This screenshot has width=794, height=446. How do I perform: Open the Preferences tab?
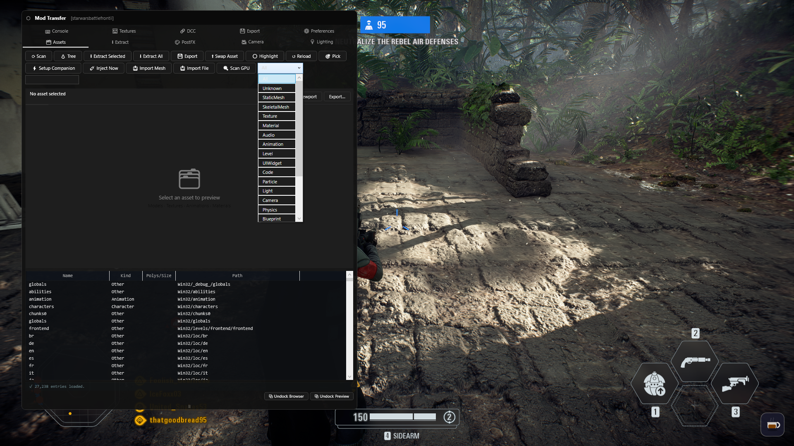click(x=319, y=31)
